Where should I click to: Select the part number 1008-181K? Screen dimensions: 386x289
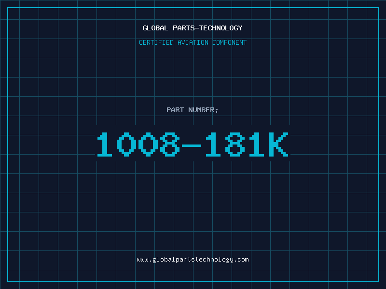(x=193, y=144)
